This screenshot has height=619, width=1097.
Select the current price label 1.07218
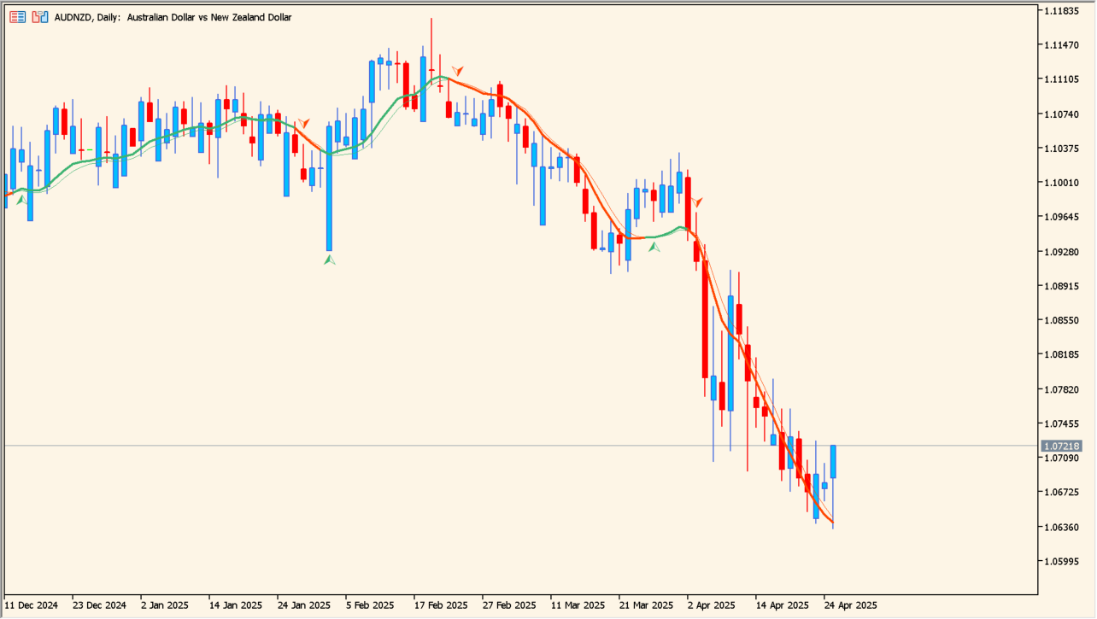1062,447
